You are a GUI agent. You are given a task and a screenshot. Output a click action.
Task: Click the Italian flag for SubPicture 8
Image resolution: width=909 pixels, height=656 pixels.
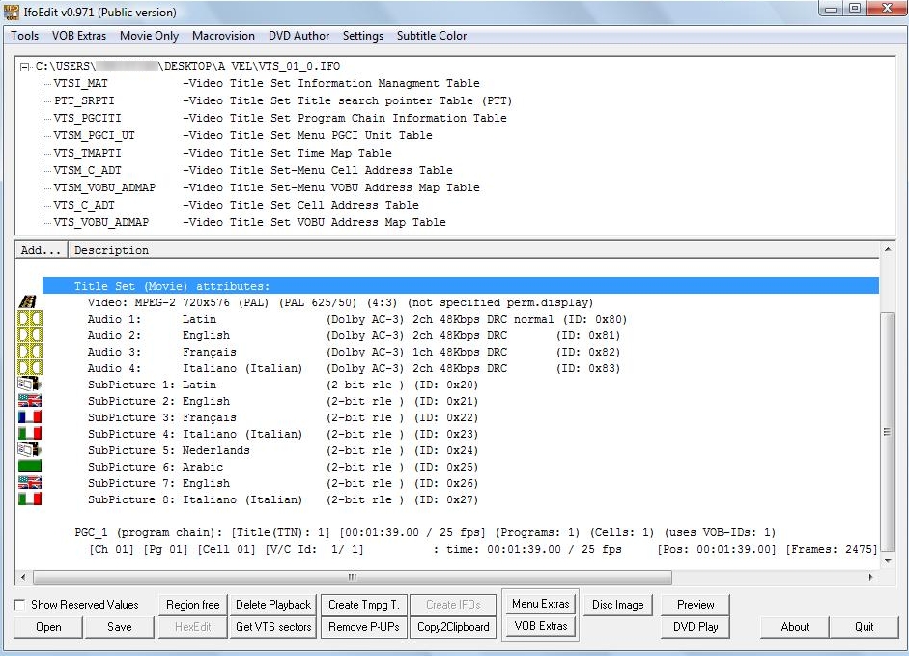[30, 499]
